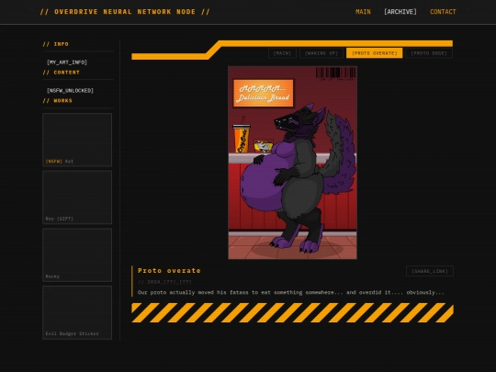
Task: Click the Overdrive Neural Network Node site title
Action: click(125, 12)
